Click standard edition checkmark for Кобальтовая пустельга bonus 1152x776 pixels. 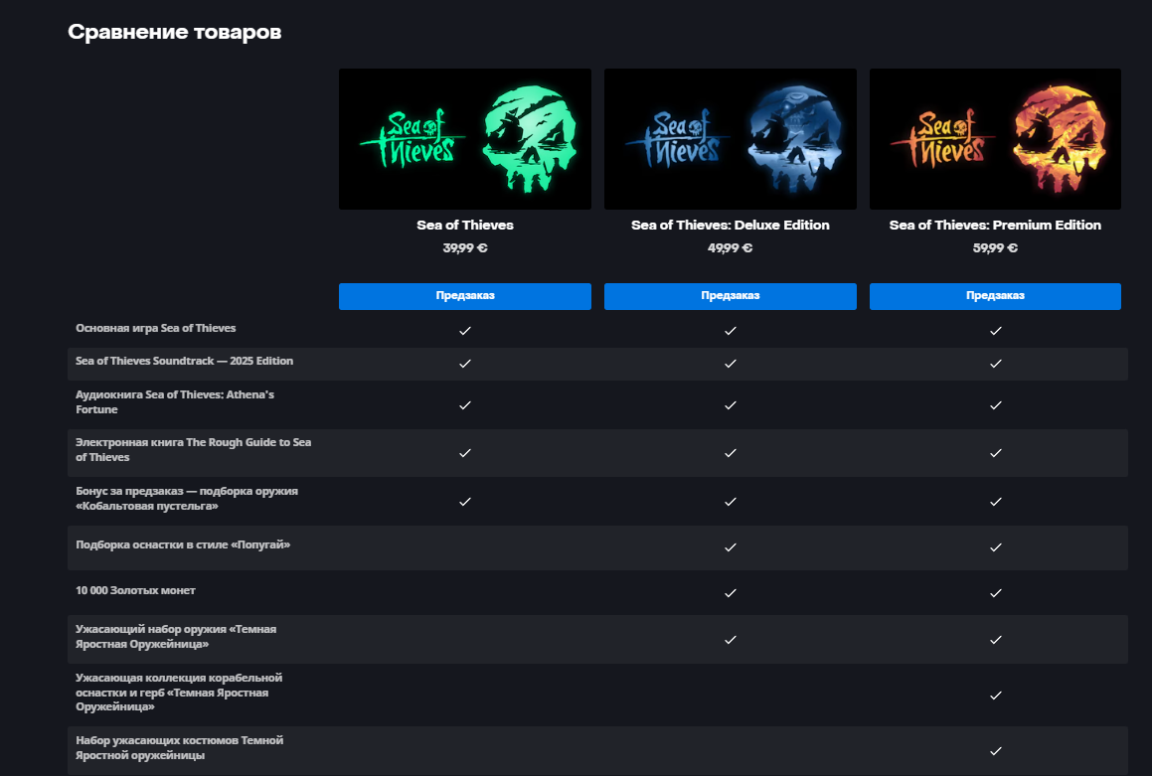(465, 502)
